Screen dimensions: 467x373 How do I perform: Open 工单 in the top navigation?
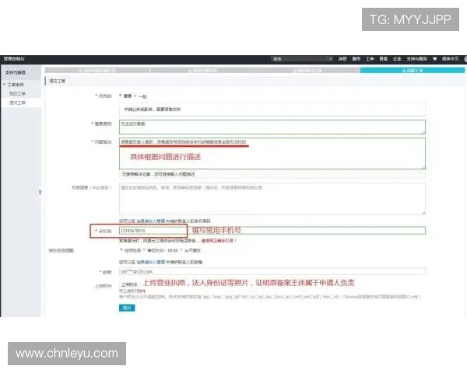(x=370, y=59)
